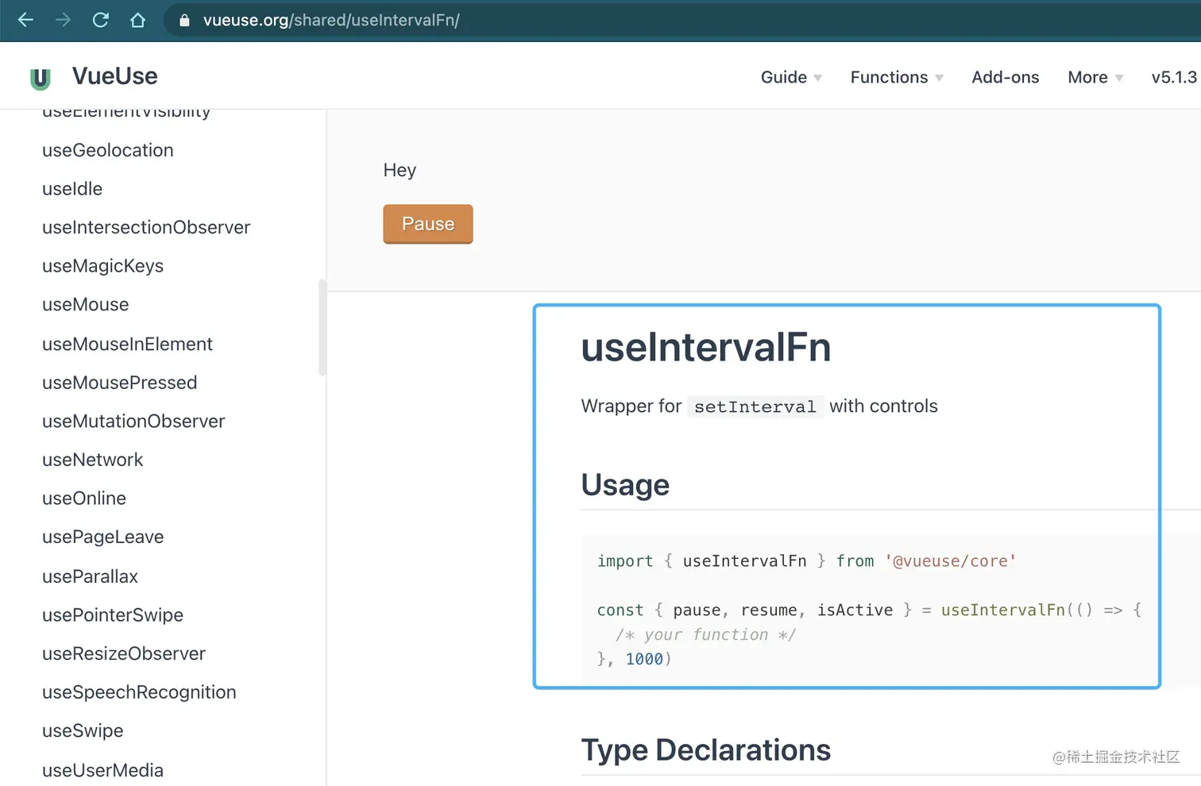Click the 'Hey' demo output text
Screen dimensions: 1201x786
pos(400,170)
